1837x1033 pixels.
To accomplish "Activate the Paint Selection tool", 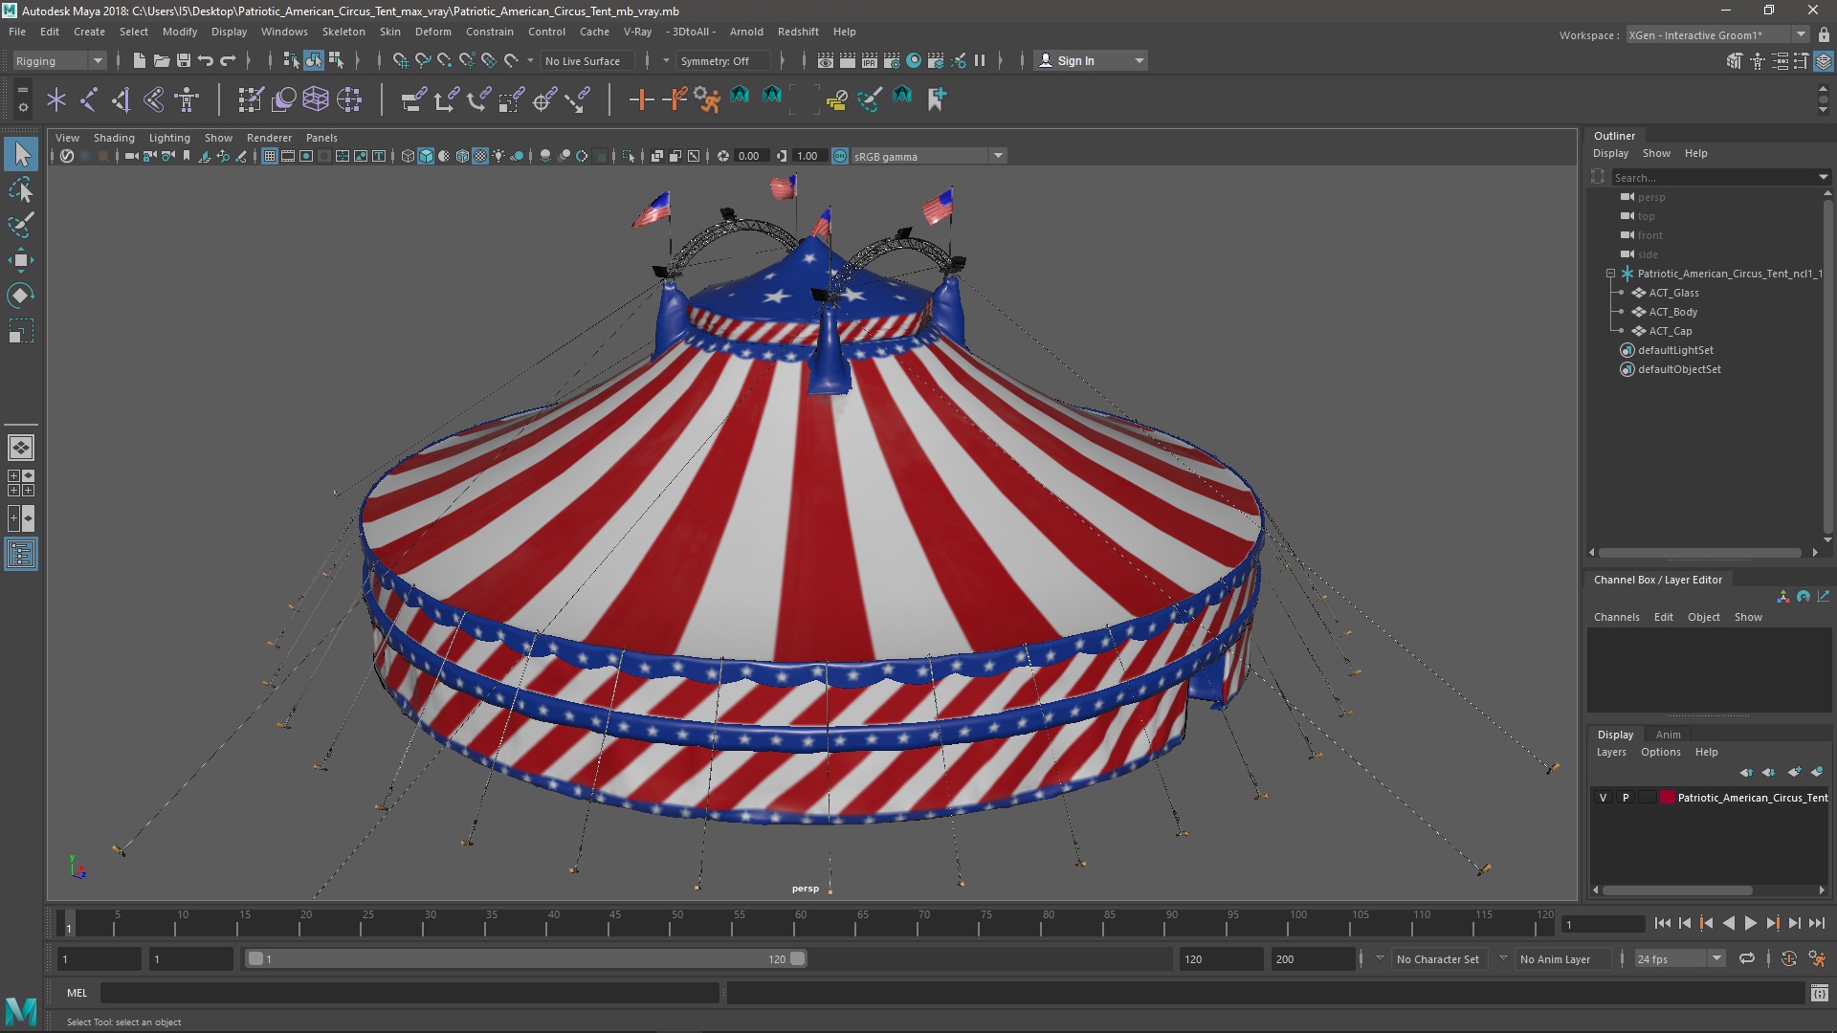I will [21, 225].
